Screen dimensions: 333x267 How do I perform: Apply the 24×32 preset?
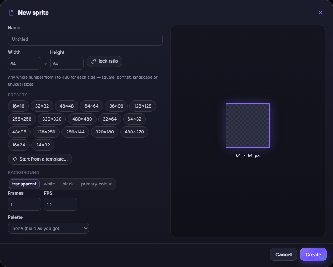(43, 145)
